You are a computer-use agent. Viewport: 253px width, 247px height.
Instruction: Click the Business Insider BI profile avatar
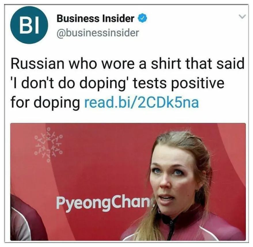[x=29, y=25]
